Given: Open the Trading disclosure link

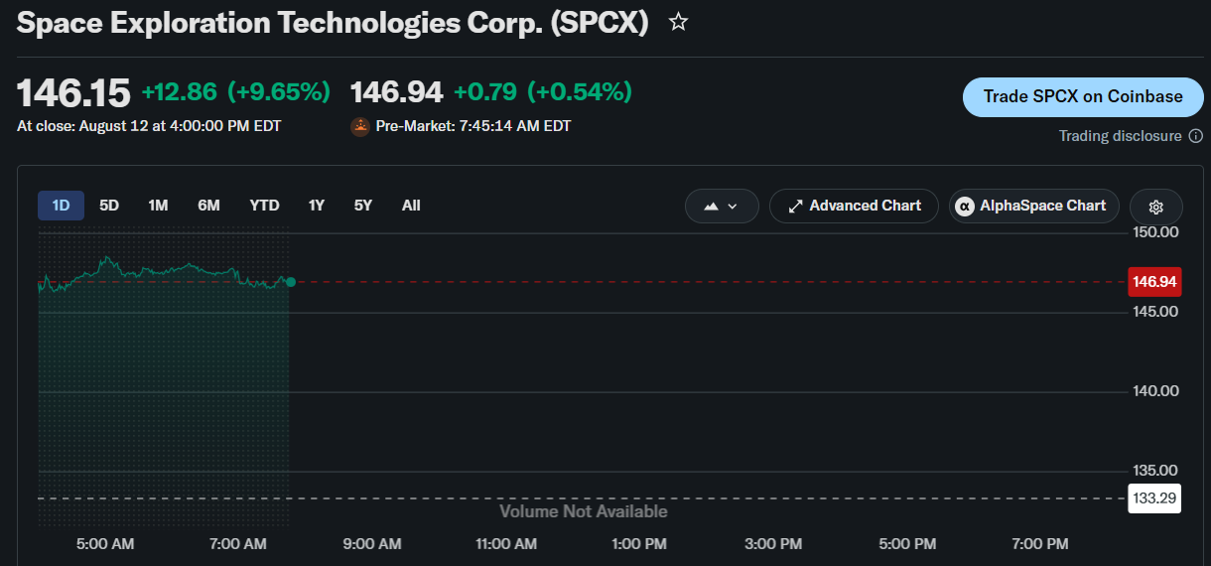Looking at the screenshot, I should point(1120,136).
